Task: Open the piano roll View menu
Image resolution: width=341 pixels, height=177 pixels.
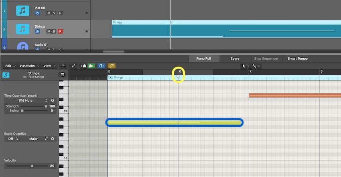Action: coord(49,66)
